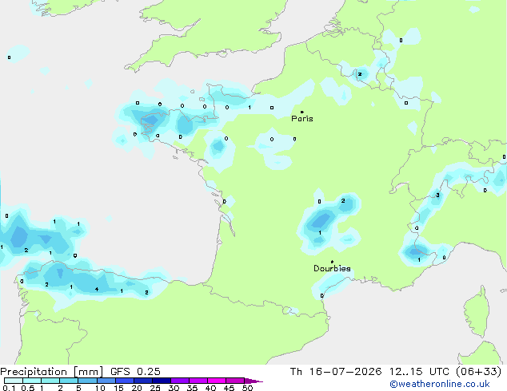
Task: Click the map value '3' near the Alps
Action: click(x=437, y=195)
